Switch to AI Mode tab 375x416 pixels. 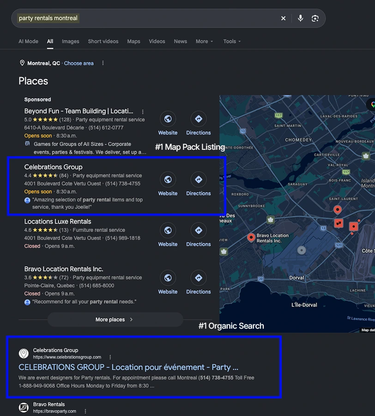28,42
